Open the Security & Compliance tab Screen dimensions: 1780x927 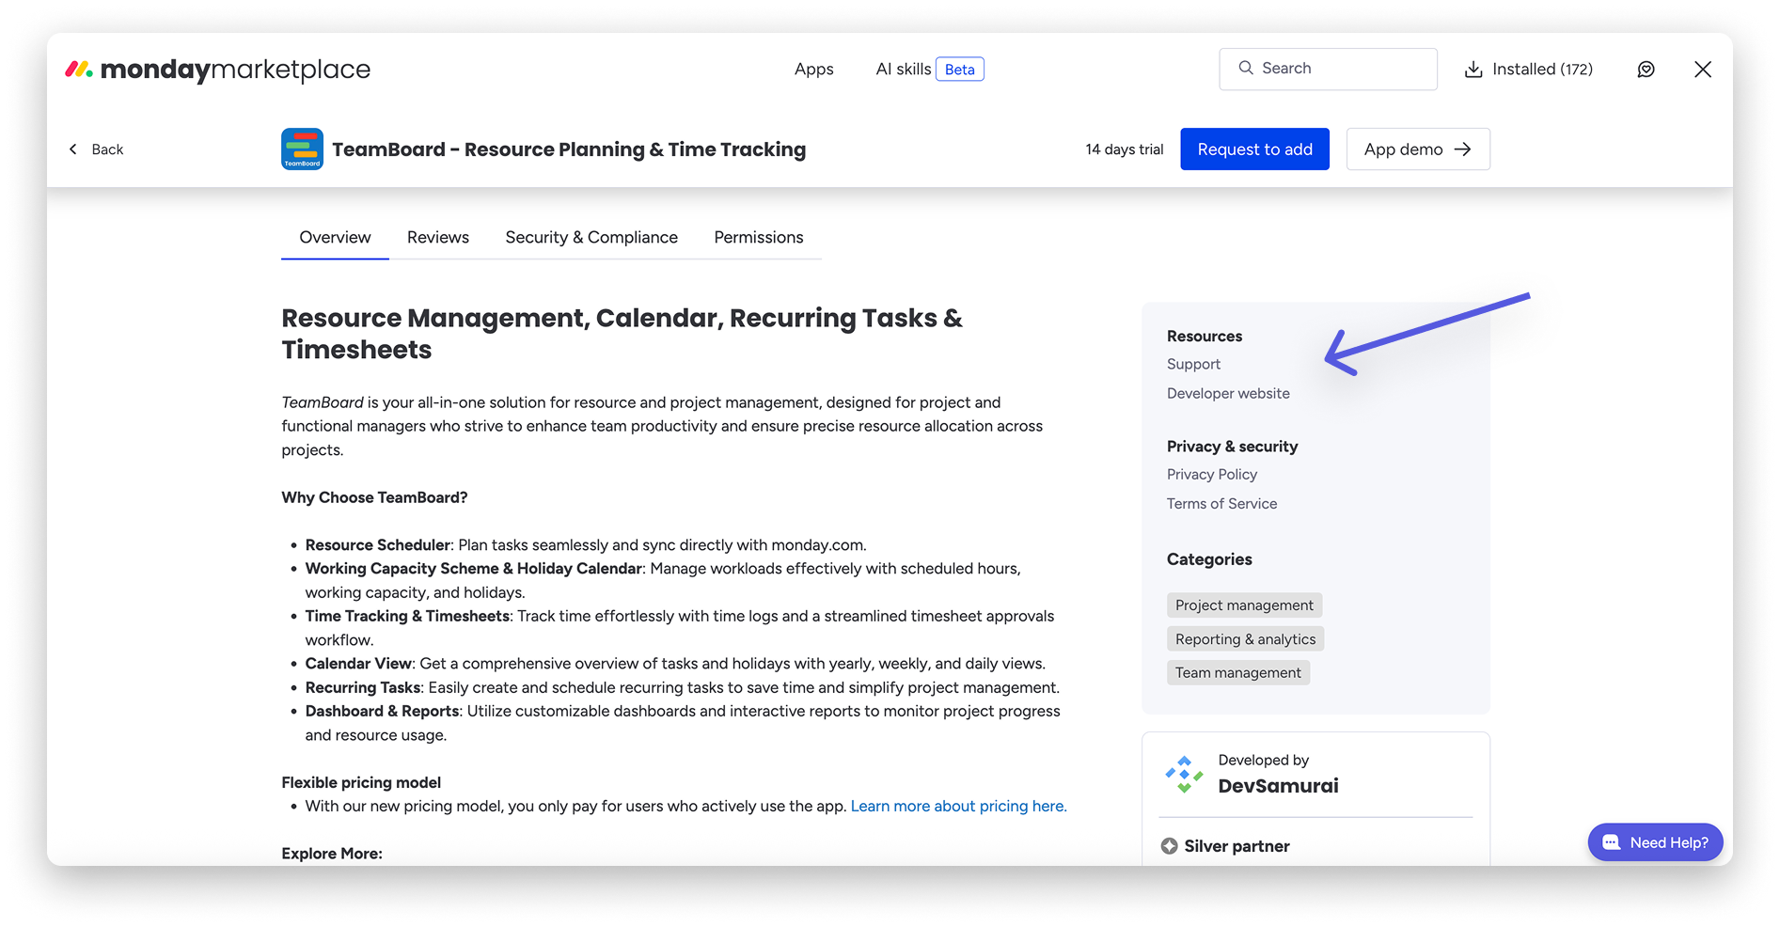click(x=591, y=238)
